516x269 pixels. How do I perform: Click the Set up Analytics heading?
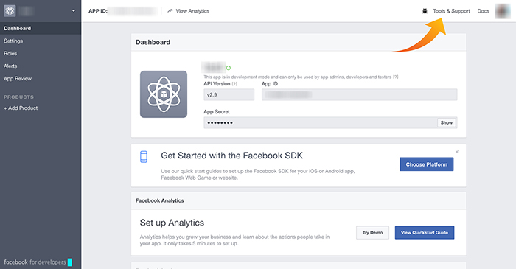pos(172,223)
